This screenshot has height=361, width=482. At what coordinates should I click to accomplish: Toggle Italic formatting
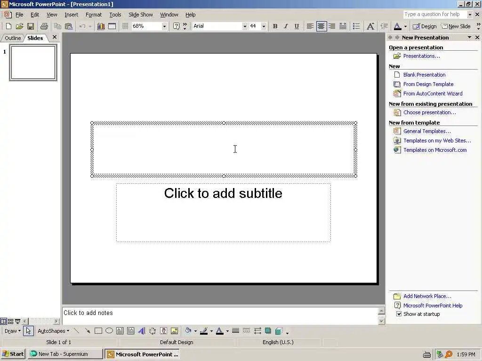pyautogui.click(x=286, y=26)
